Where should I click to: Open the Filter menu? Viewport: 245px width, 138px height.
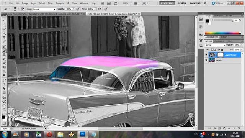point(50,3)
